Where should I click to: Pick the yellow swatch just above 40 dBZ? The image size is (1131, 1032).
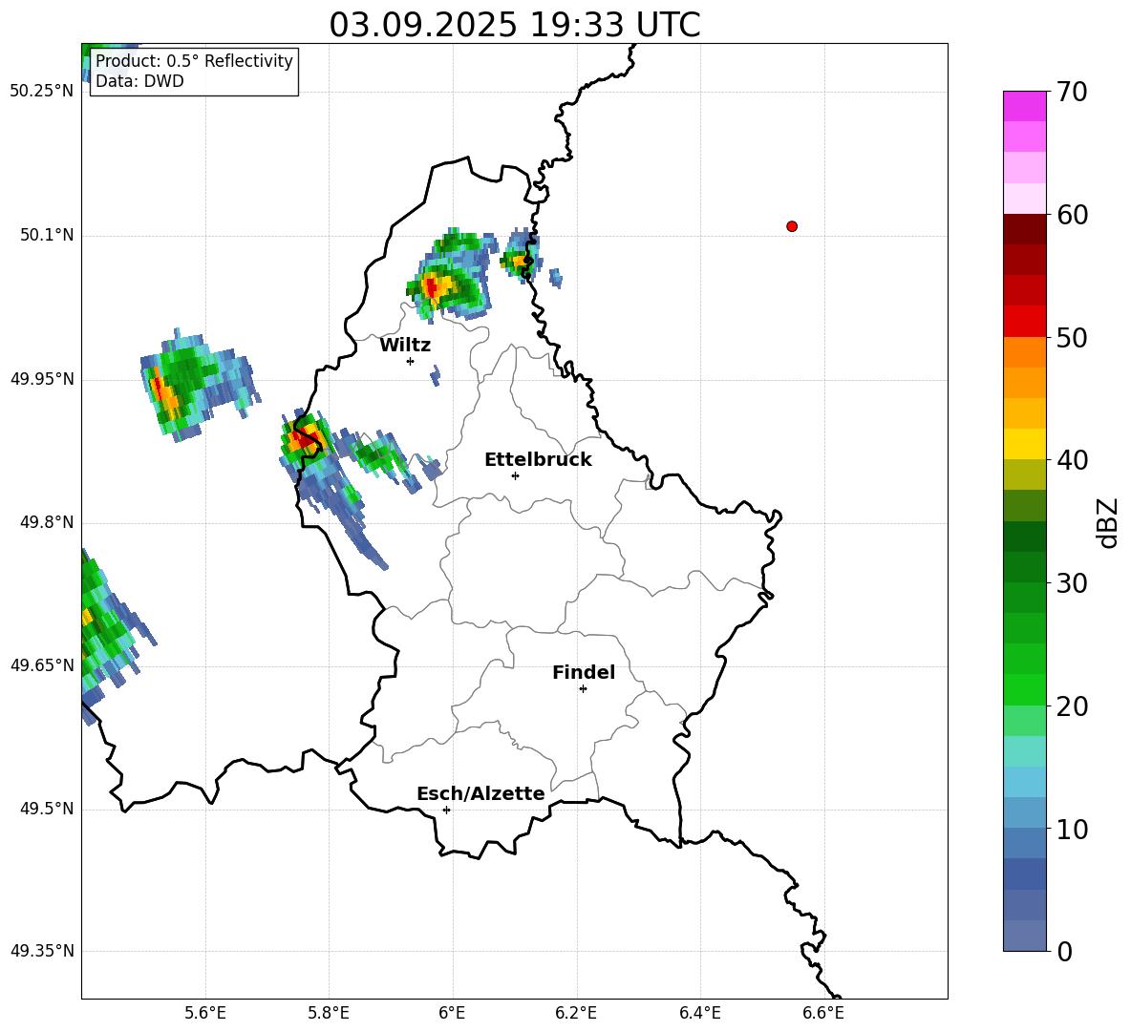point(1024,444)
